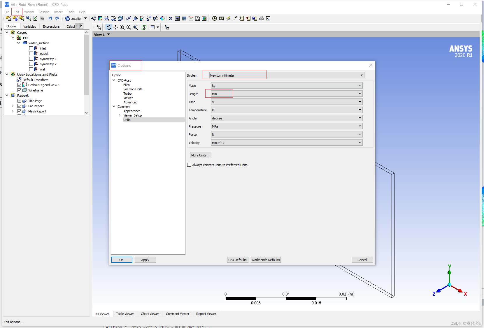Open the View 1 dropdown arrow
The height and width of the screenshot is (328, 484).
click(x=109, y=34)
